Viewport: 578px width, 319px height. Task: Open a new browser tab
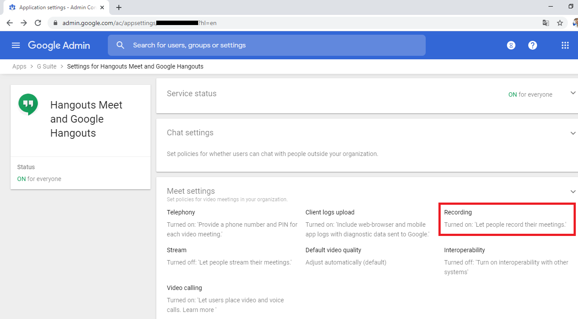coord(119,7)
